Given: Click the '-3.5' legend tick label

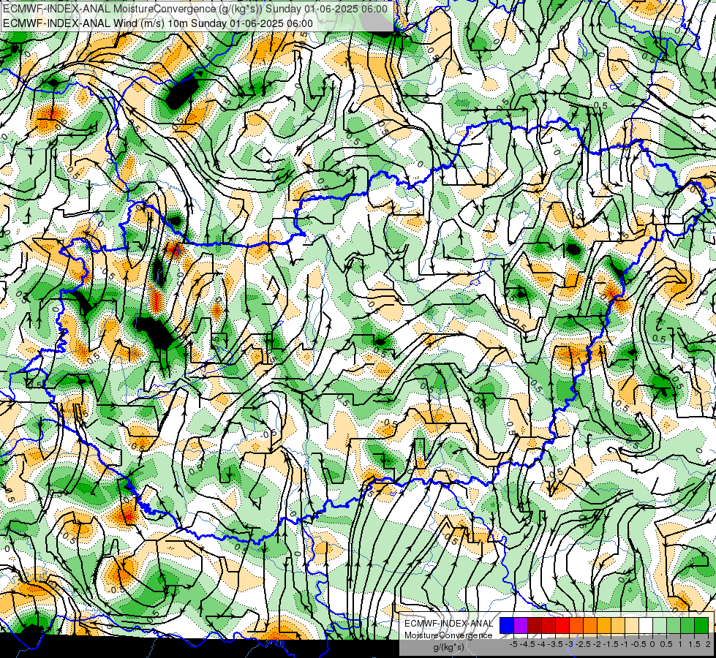Looking at the screenshot, I should [x=556, y=644].
